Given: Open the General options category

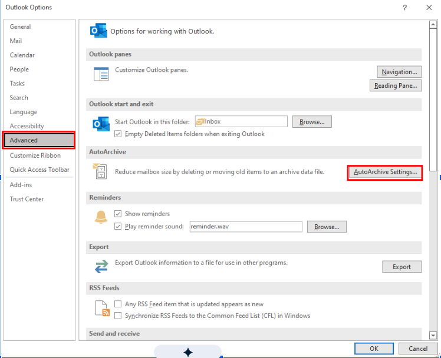Looking at the screenshot, I should 40,26.
